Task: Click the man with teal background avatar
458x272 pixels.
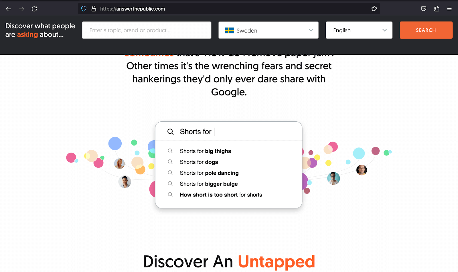Action: click(333, 178)
